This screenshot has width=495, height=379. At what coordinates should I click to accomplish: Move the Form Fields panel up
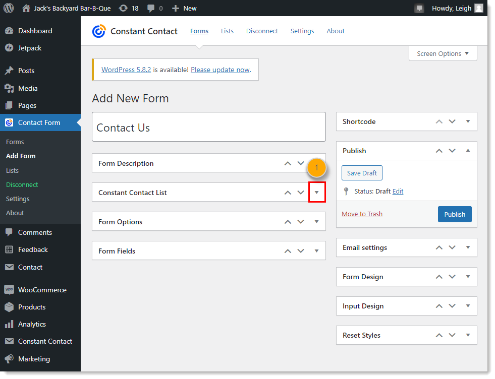tap(288, 251)
